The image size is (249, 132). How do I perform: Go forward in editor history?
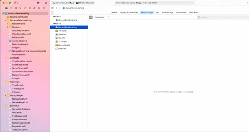pos(60,8)
